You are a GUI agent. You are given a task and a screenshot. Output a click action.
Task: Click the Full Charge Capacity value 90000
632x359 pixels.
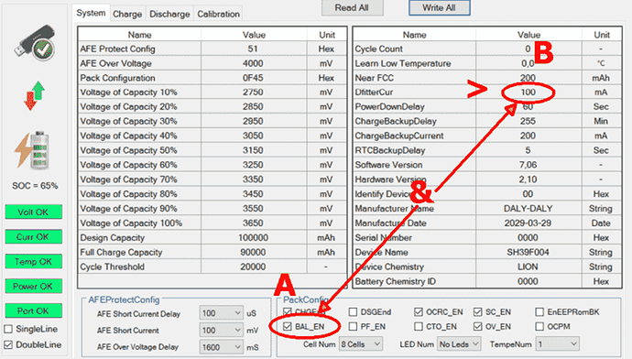pos(254,252)
